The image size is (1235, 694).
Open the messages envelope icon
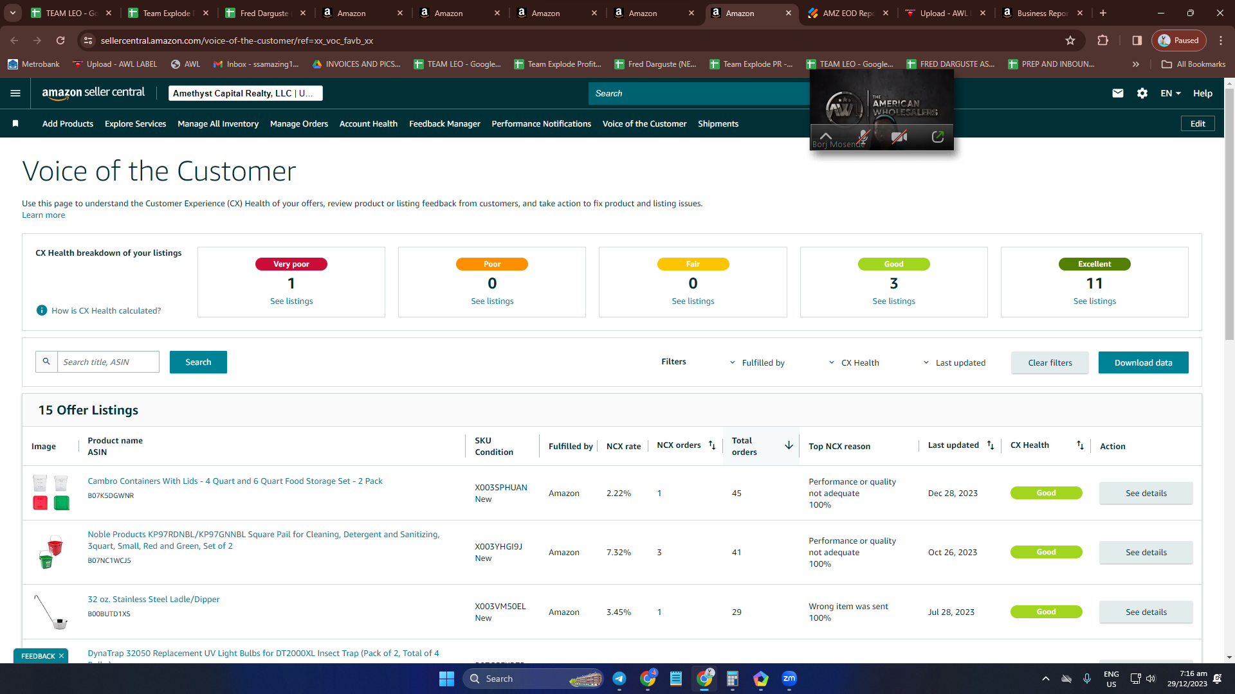click(1118, 93)
